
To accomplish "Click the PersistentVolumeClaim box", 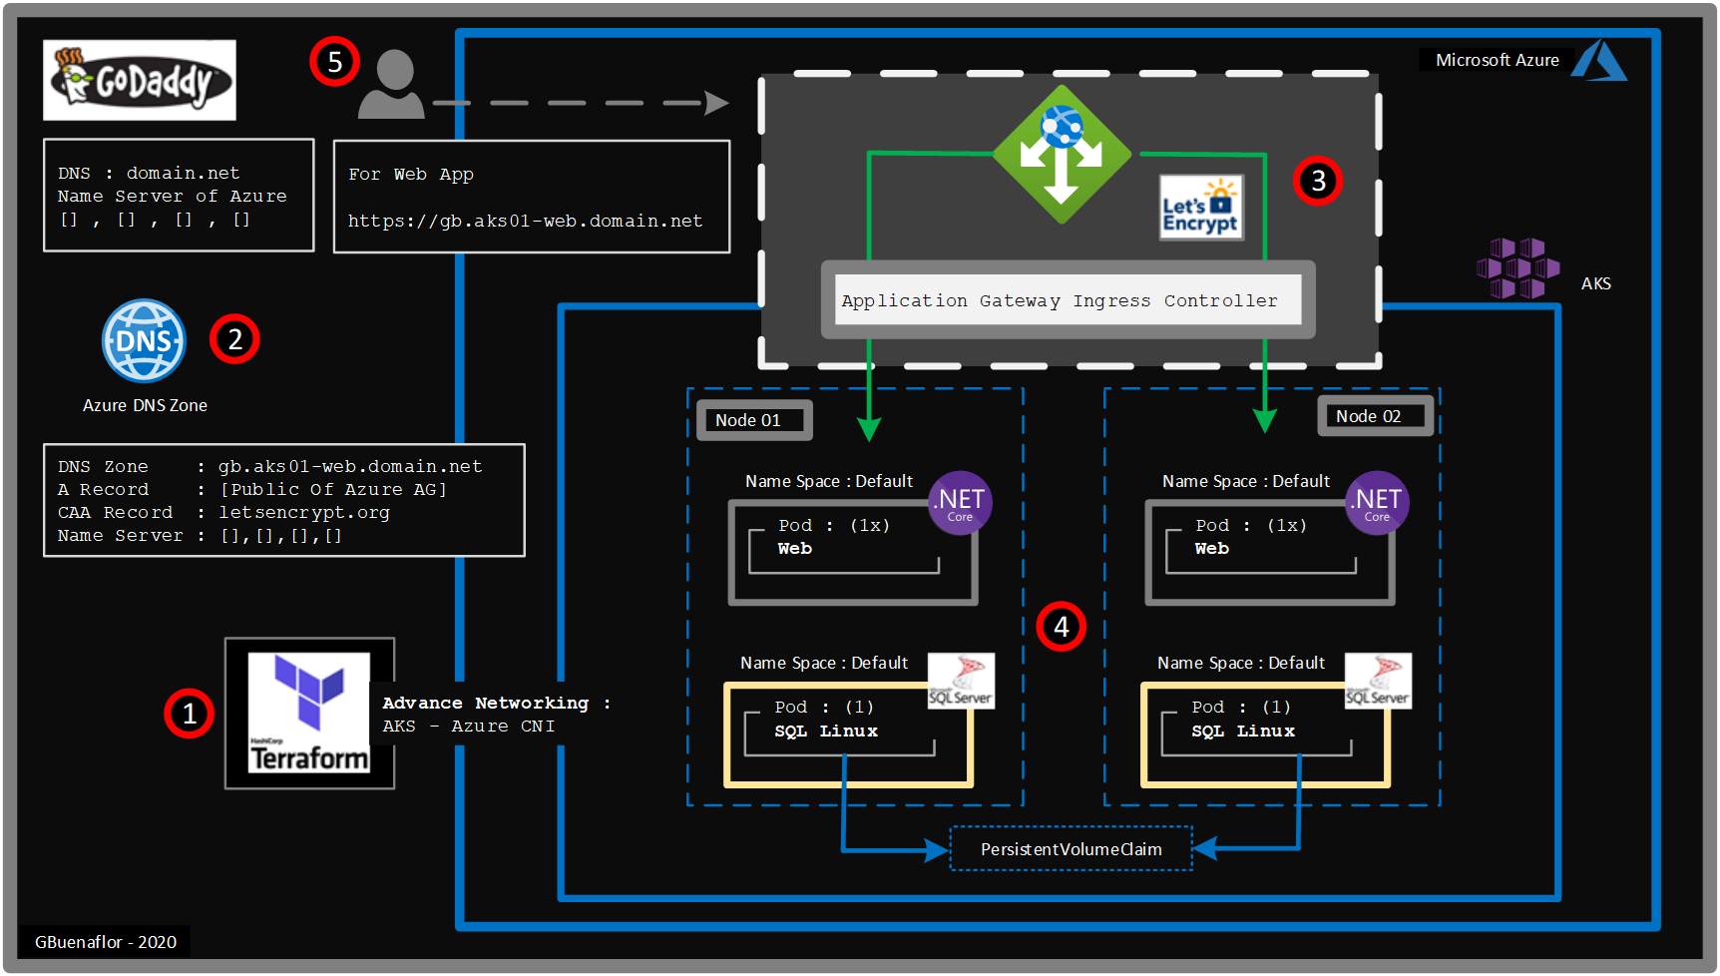I will click(x=1072, y=849).
